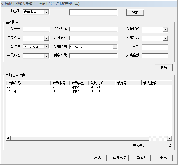This screenshot has width=178, height=165.
Task: Open the 会员类型 combo box
Action: (x=46, y=38)
